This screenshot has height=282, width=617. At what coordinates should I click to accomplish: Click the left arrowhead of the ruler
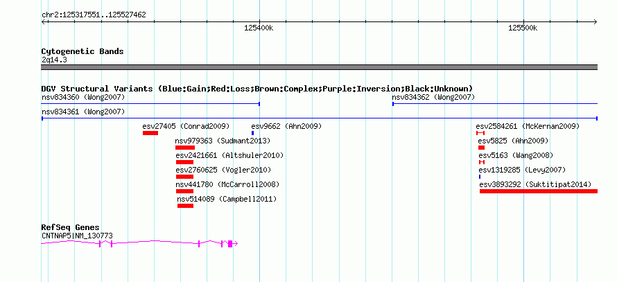(44, 21)
